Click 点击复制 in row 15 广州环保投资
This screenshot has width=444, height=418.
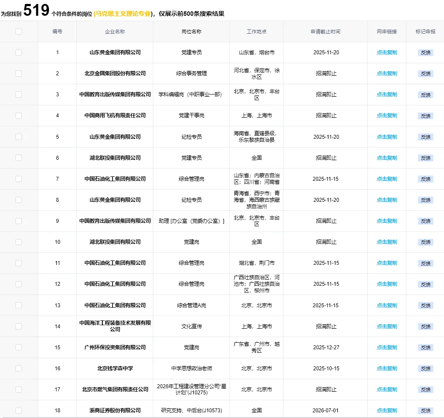tap(387, 348)
